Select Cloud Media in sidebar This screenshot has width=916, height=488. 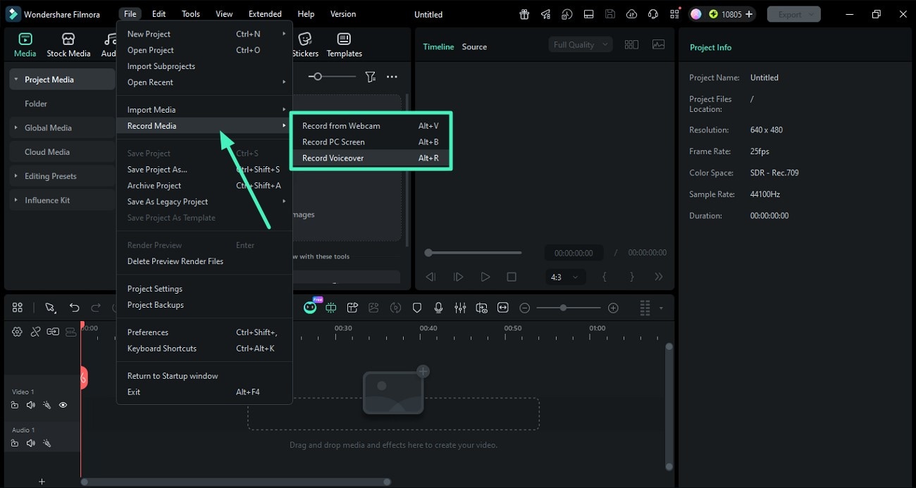(x=62, y=152)
